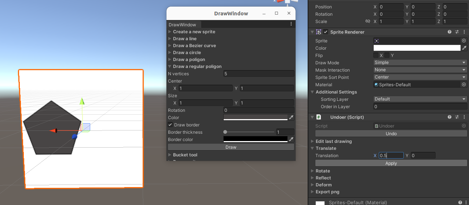
Task: Expand the Draw a line section
Action: 170,39
